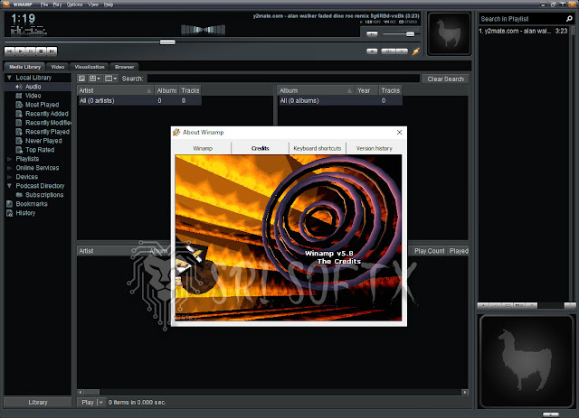Toggle repeat mode
The image size is (579, 418).
click(402, 51)
